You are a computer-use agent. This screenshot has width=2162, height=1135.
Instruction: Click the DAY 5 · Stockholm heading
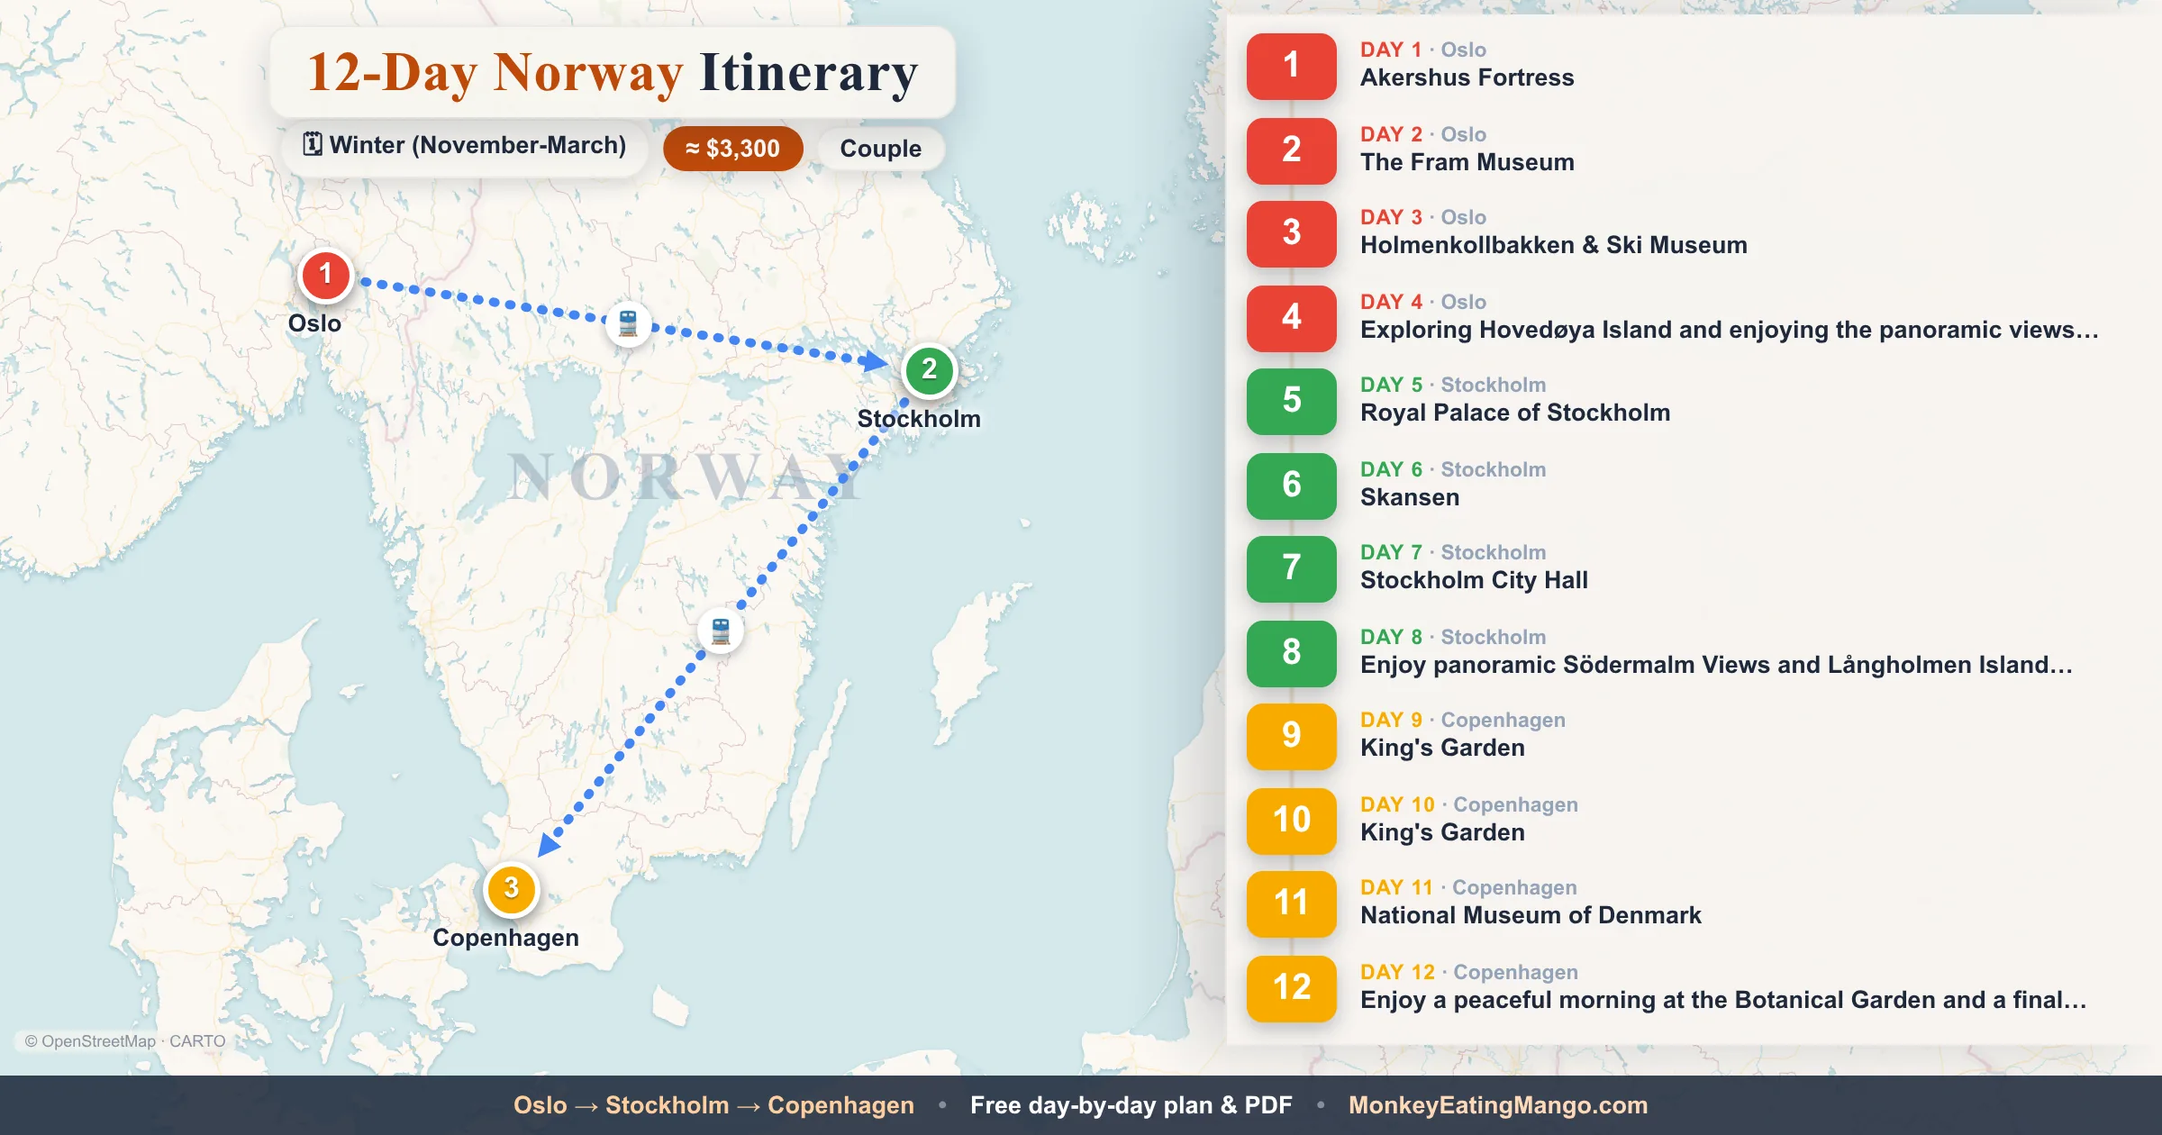(1452, 385)
